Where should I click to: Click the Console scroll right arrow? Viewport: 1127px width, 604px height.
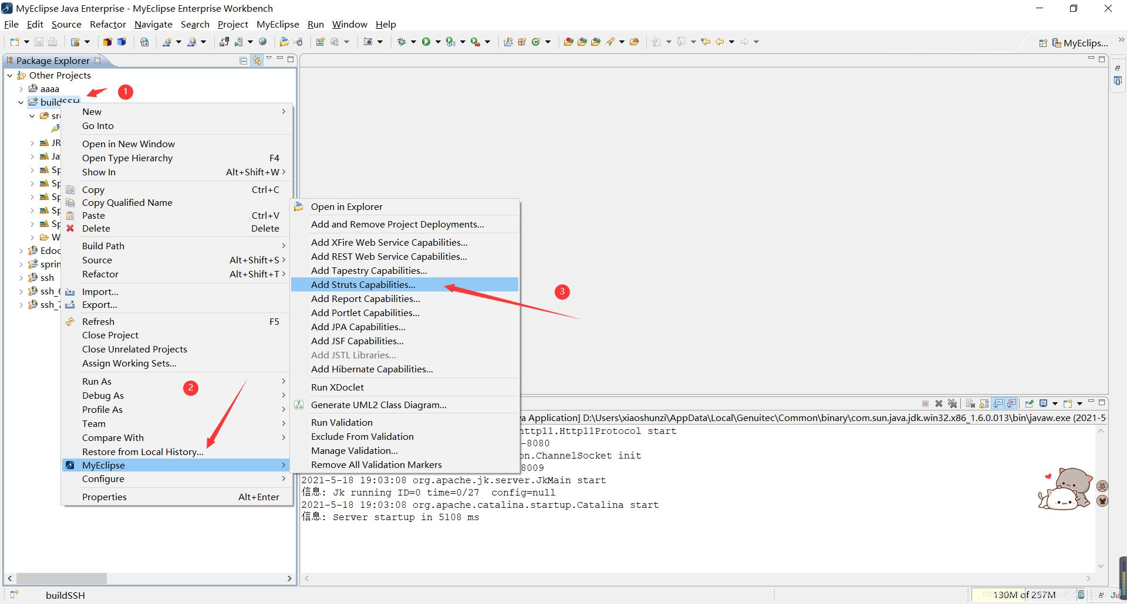1088,578
